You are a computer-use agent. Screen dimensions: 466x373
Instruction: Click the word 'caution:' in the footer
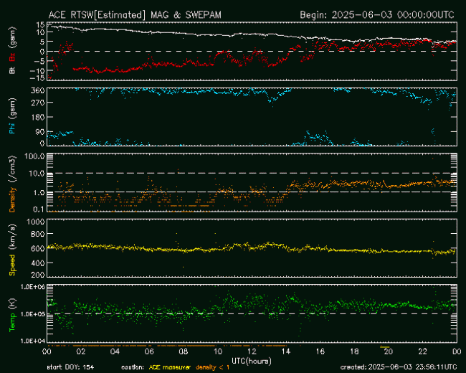pyautogui.click(x=133, y=368)
